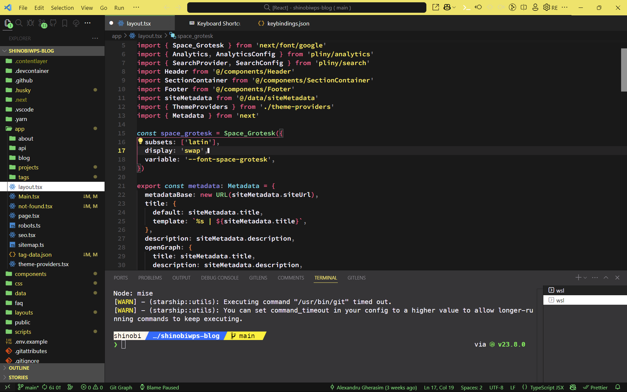This screenshot has height=392, width=627.
Task: Click Blame Paused in the status bar
Action: point(159,387)
